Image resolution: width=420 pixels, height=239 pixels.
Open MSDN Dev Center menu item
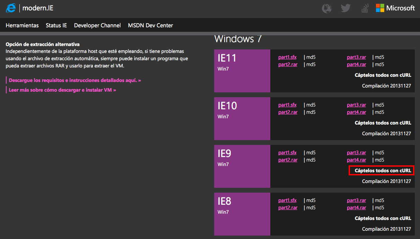(150, 25)
